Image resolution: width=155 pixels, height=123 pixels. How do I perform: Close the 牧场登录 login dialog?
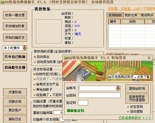(x=149, y=58)
